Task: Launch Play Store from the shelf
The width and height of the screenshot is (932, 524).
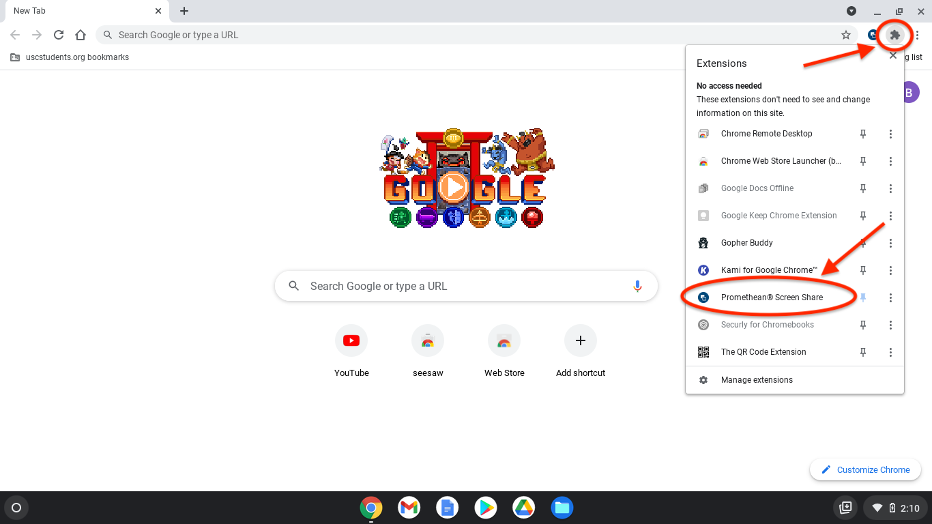Action: (486, 508)
